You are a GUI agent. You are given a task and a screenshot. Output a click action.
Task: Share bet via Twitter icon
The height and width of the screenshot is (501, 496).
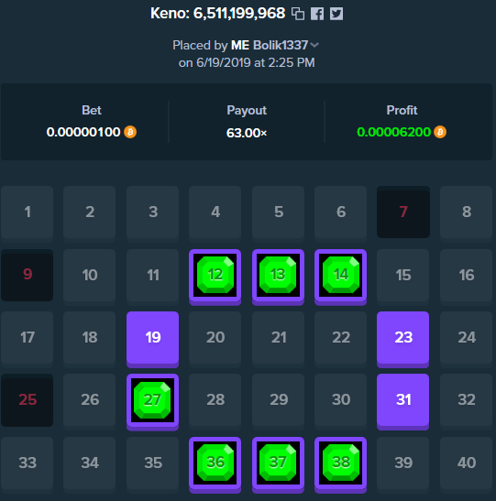pyautogui.click(x=336, y=14)
